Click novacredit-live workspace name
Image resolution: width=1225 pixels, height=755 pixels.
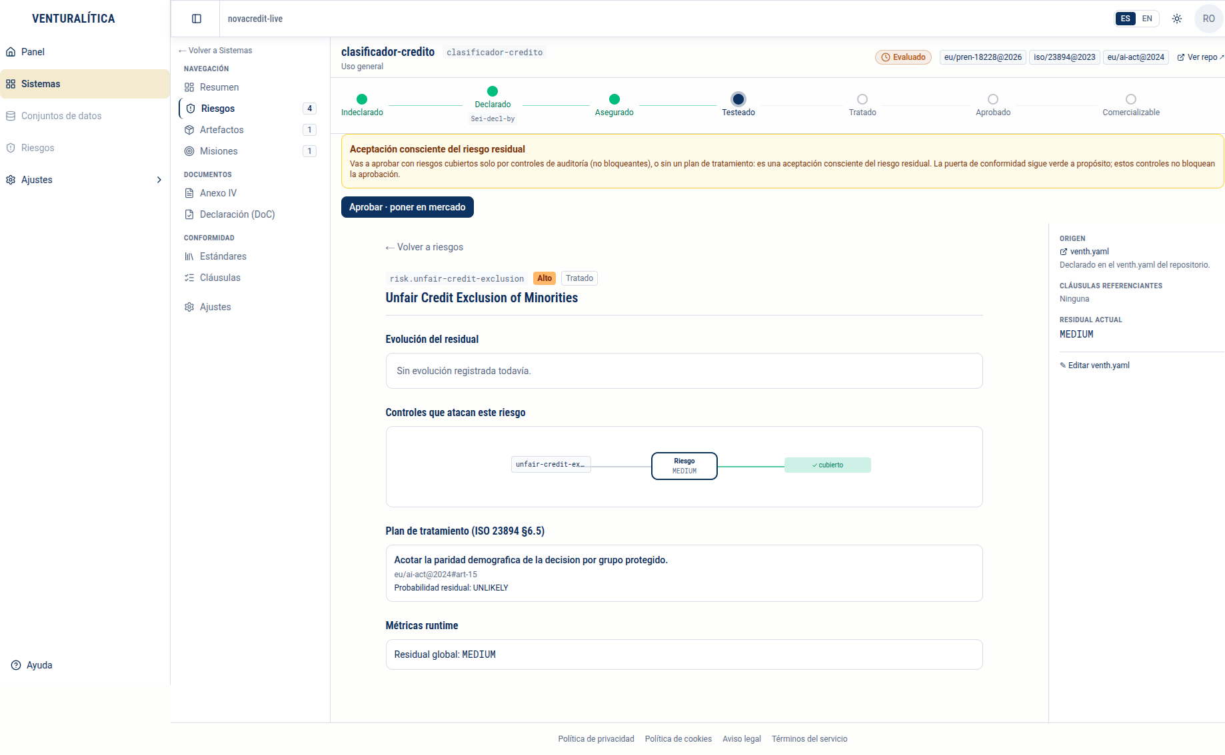[x=255, y=19]
